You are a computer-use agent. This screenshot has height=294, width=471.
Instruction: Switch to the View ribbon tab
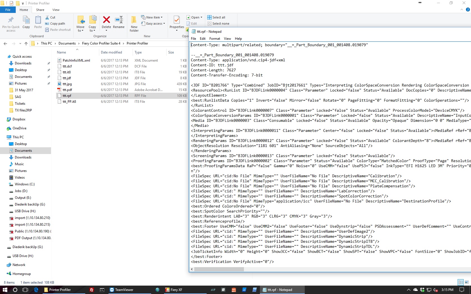56,10
